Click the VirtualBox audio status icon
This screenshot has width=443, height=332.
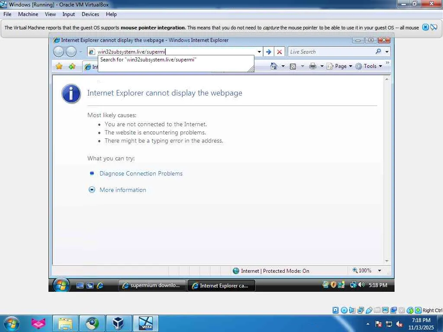(352, 310)
